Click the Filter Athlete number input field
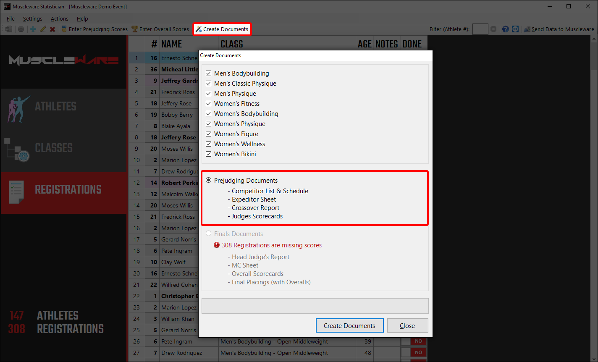This screenshot has height=362, width=598. tap(480, 29)
